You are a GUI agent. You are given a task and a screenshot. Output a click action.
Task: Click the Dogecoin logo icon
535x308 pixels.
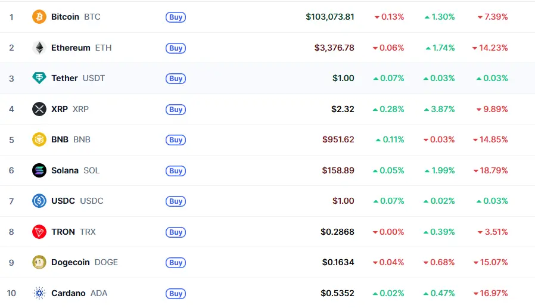click(39, 262)
